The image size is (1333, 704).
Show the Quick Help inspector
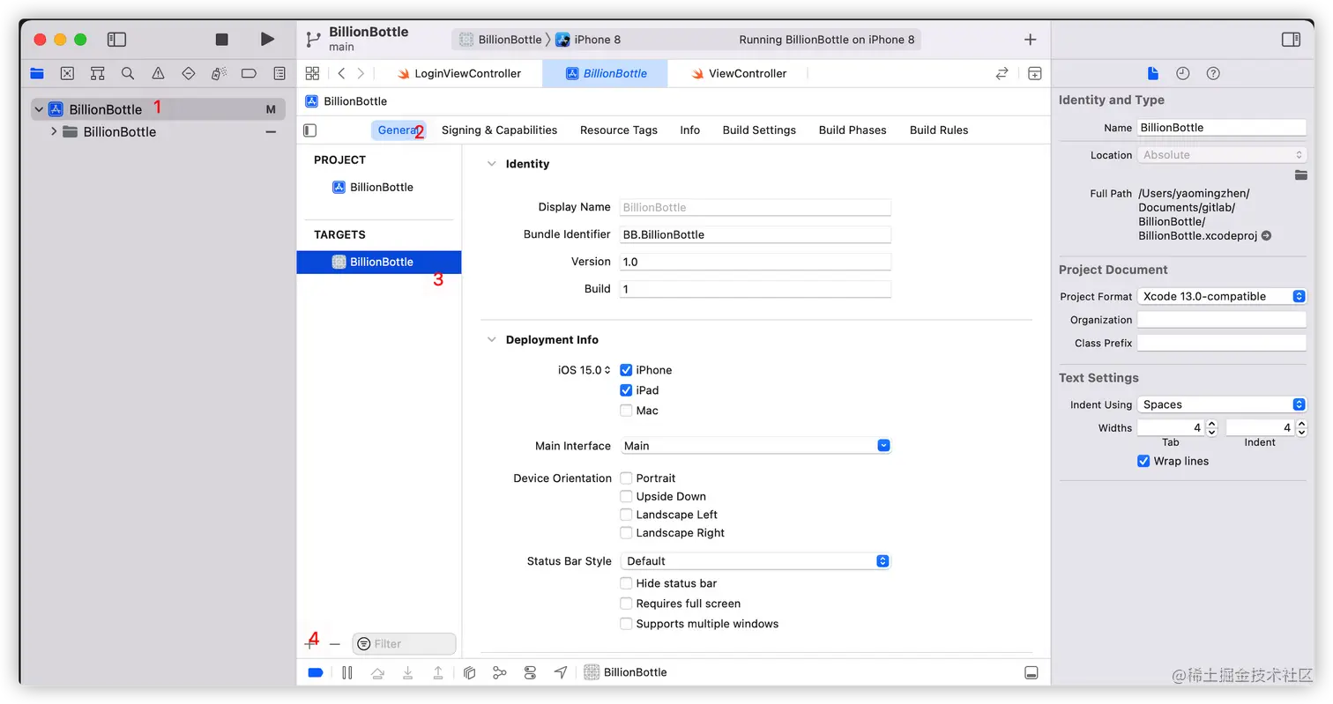(1213, 73)
